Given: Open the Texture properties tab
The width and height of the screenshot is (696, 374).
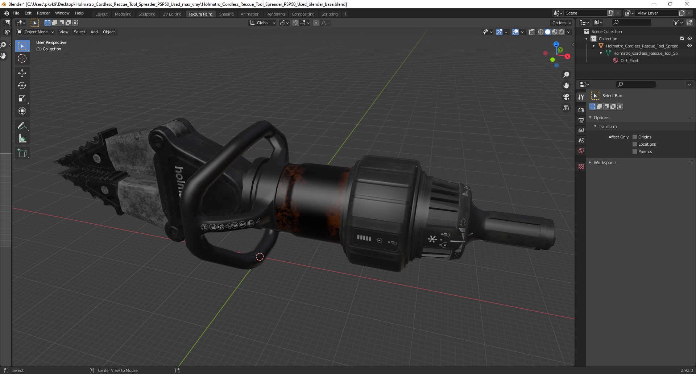Looking at the screenshot, I should 581,167.
